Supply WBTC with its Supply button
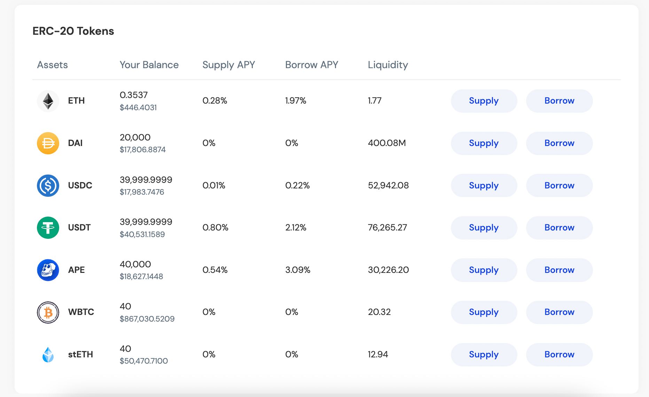Screen dimensions: 649x397 point(484,312)
